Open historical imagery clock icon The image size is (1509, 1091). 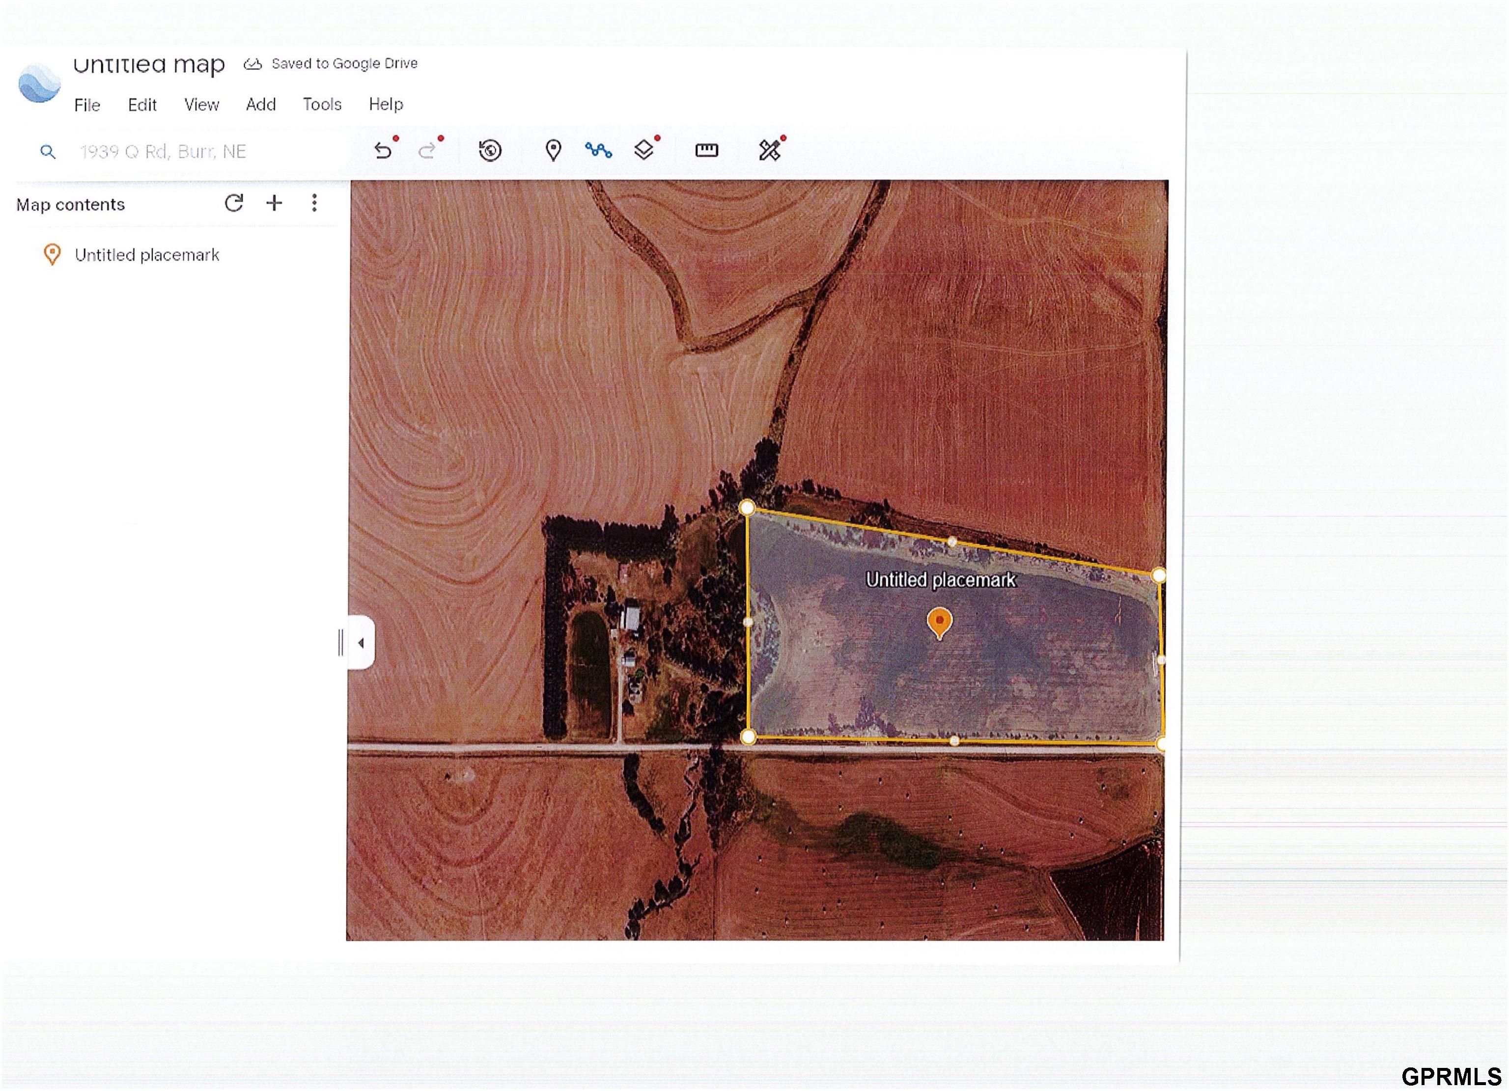coord(490,150)
